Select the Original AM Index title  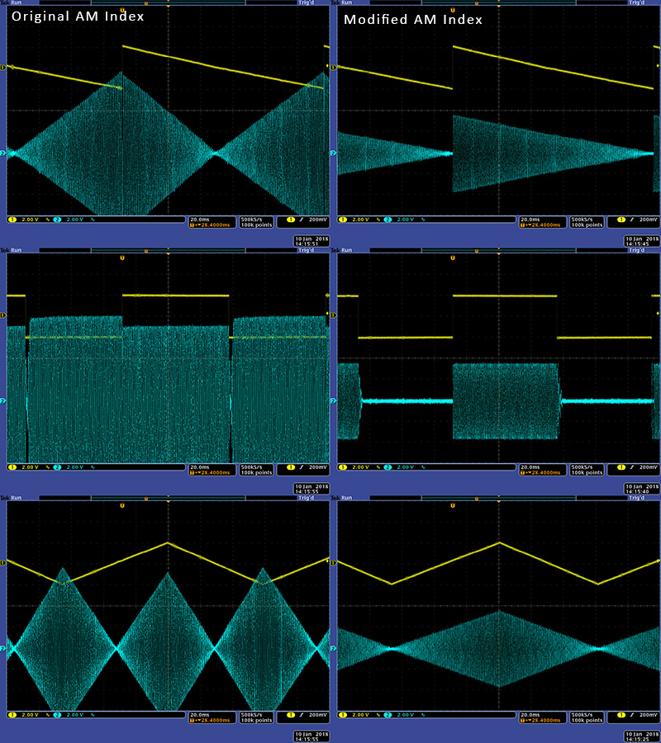pyautogui.click(x=78, y=17)
